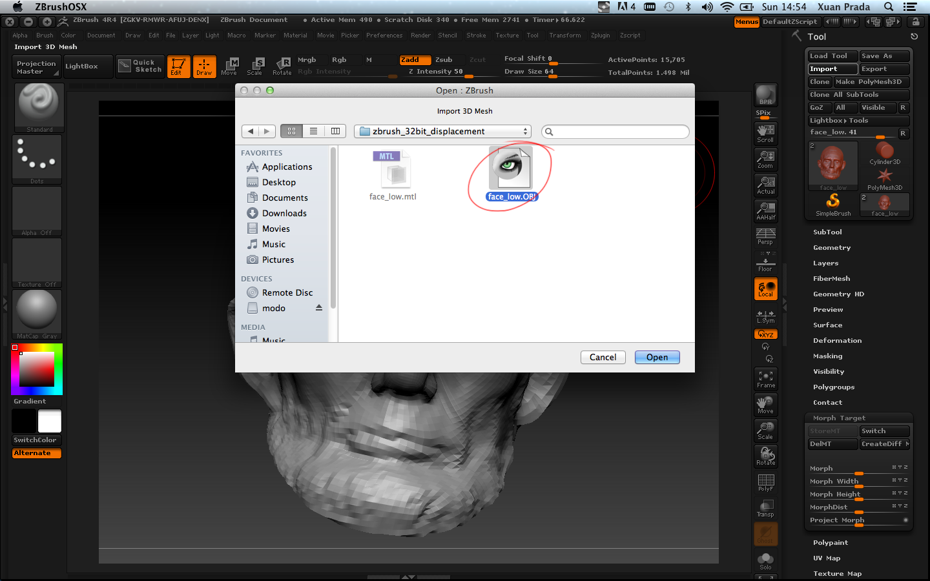Set view to AAHalf size
Screen dimensions: 930x581
(766, 210)
